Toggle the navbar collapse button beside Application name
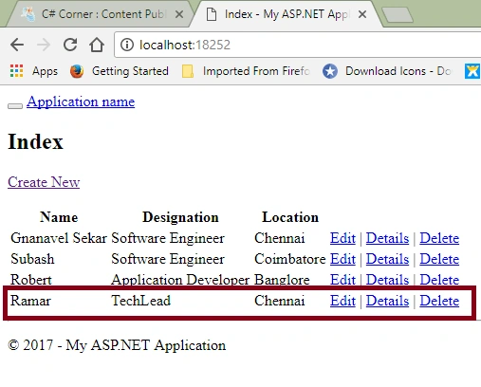Screen dimensions: 481x387 [x=15, y=106]
